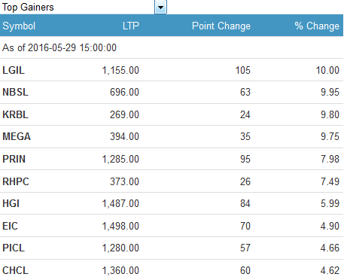This screenshot has height=280, width=344.
Task: Click the PICL symbol link
Action: [14, 248]
